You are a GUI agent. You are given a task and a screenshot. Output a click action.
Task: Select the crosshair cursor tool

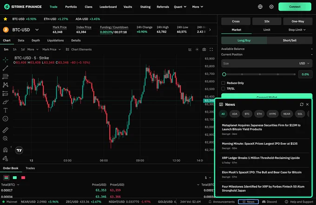6,59
